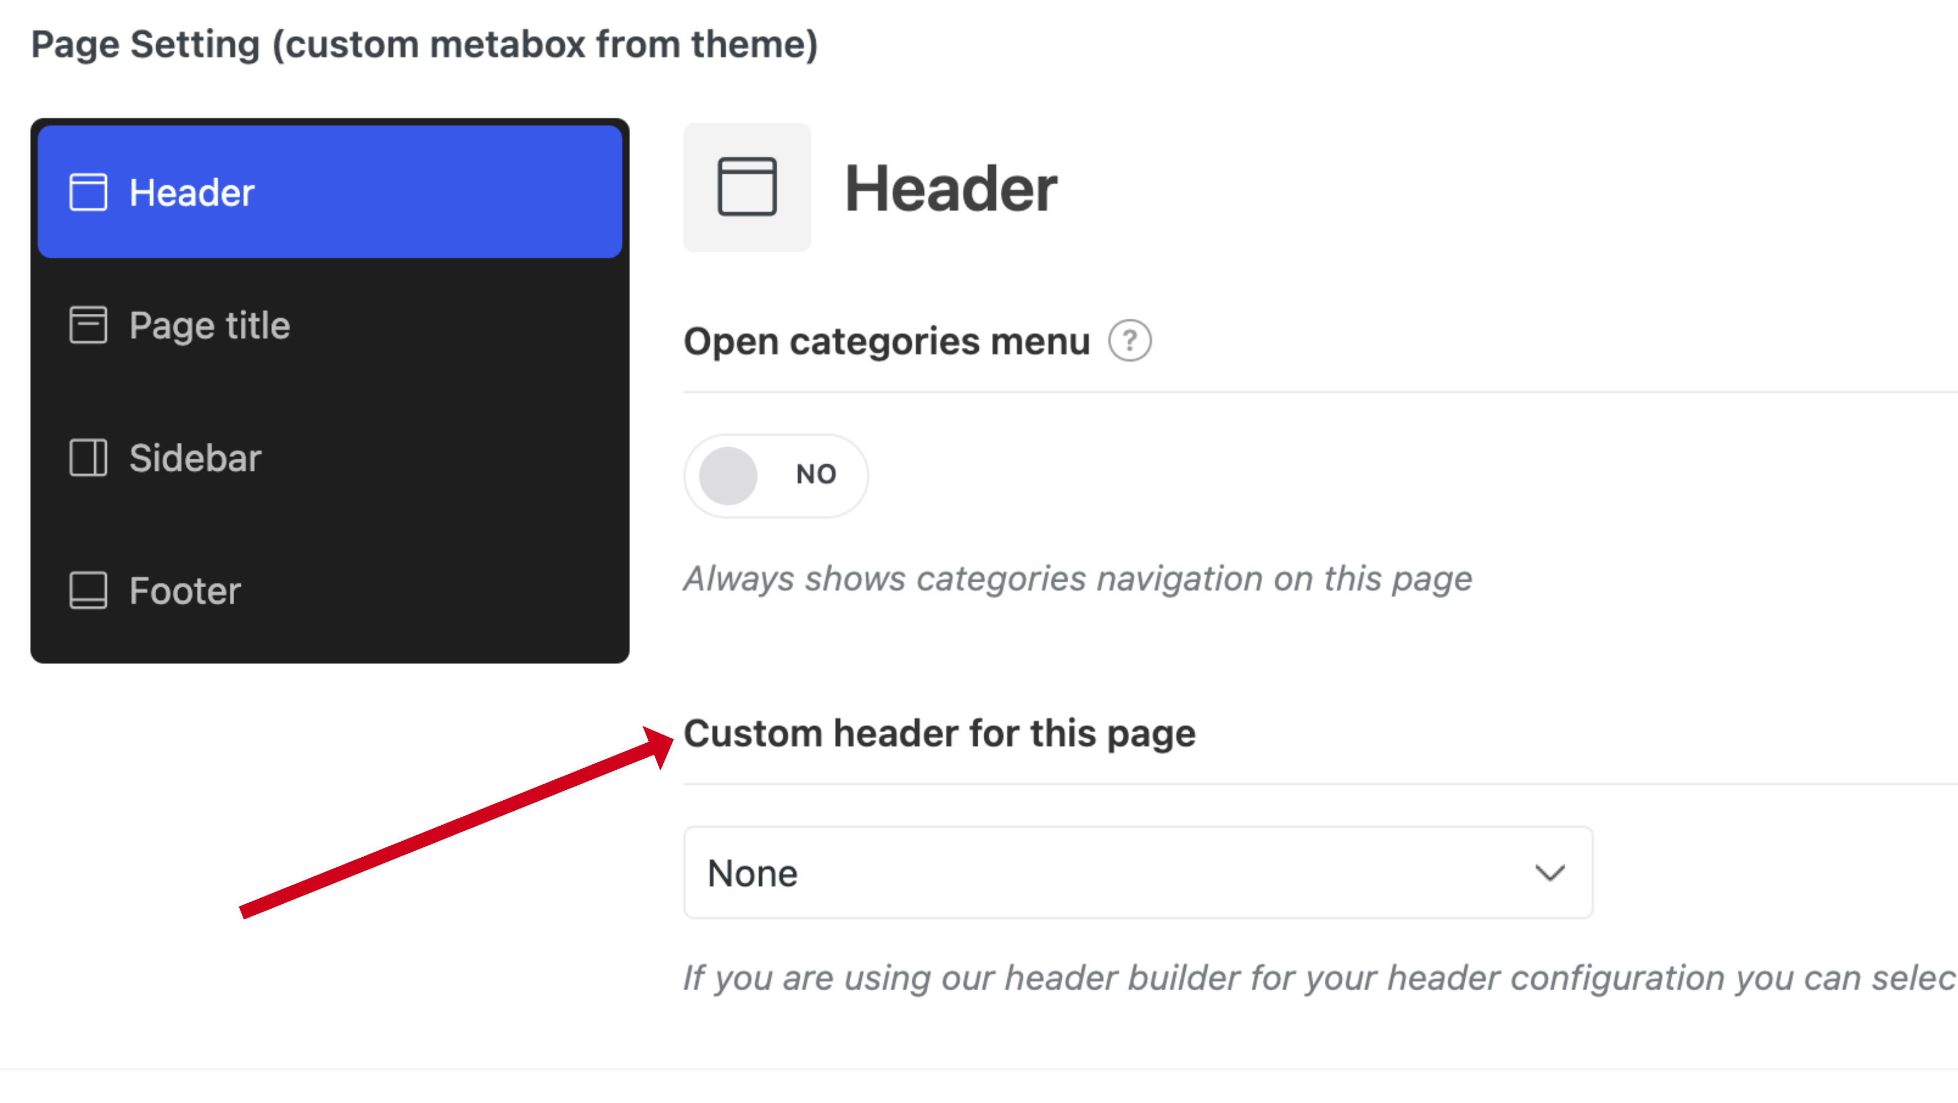Click the Footer icon in sidebar menu
This screenshot has width=1958, height=1103.
[88, 591]
